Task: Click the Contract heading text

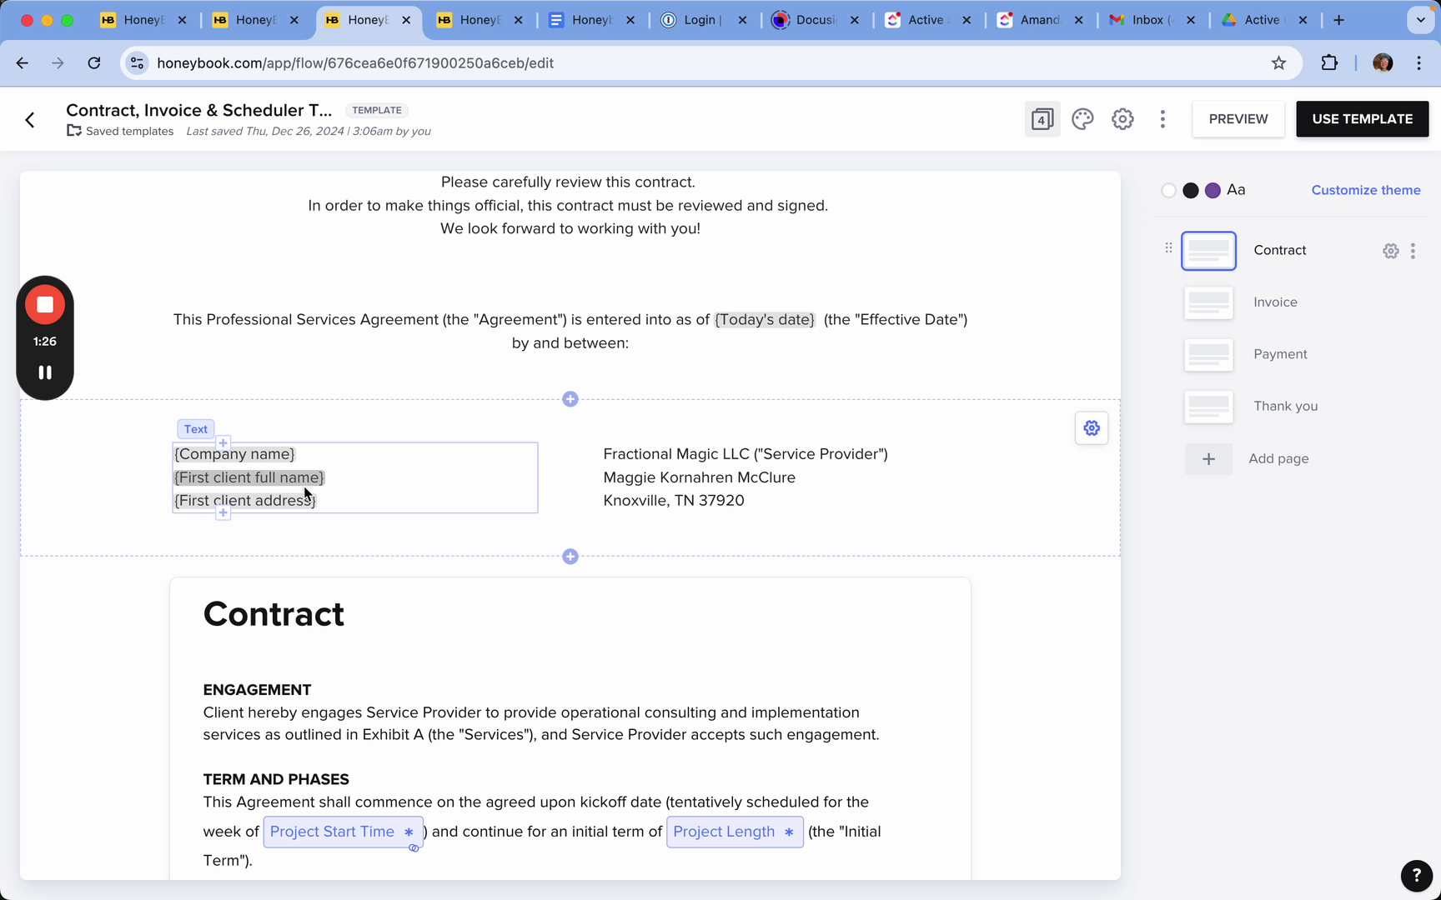Action: (x=274, y=614)
